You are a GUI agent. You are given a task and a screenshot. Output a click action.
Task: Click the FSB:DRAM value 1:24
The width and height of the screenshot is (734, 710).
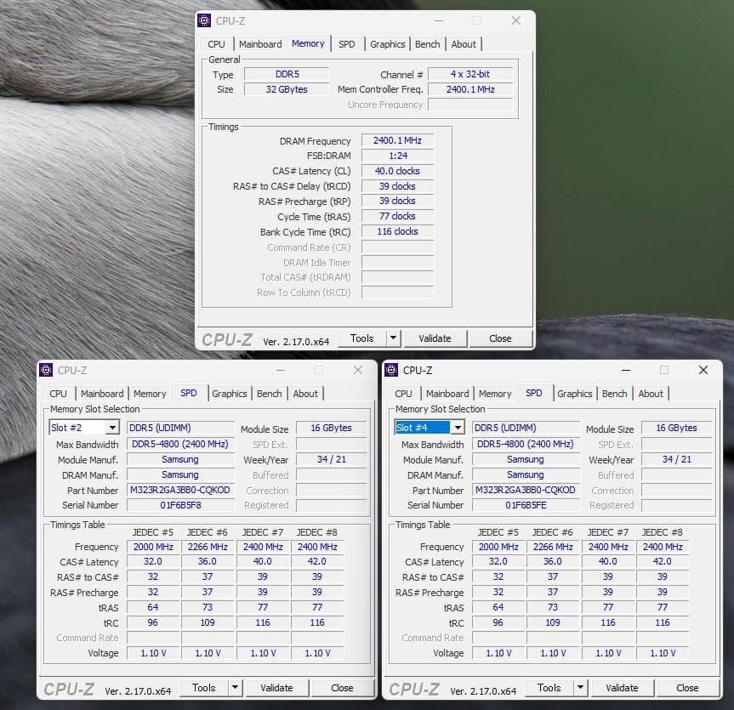[x=397, y=156]
